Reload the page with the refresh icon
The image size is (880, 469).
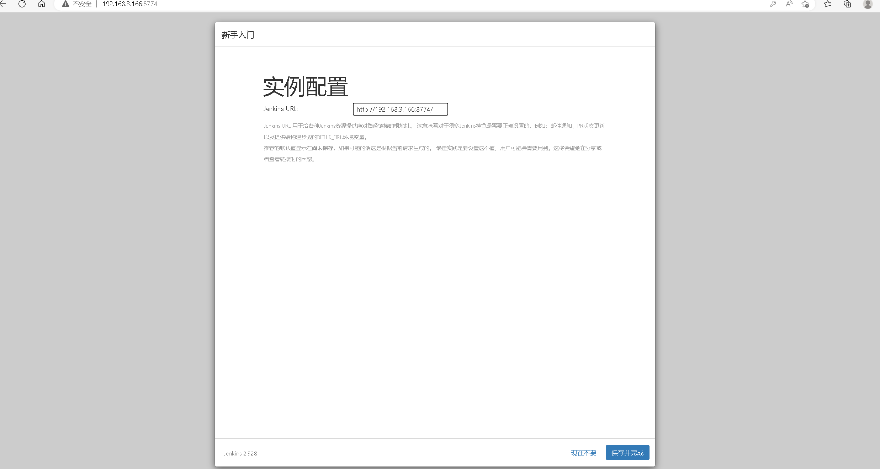22,4
